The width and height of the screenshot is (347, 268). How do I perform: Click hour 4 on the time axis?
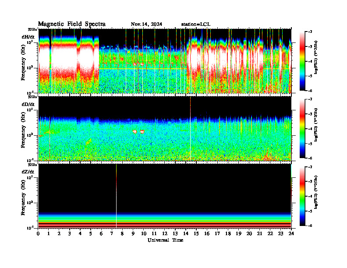point(80,233)
